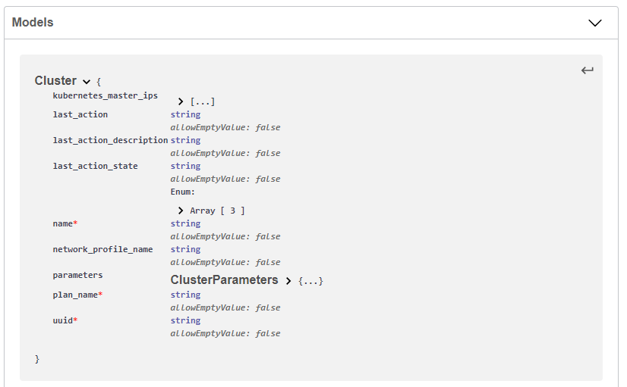
Task: Select the kubernetes_master_ips property name
Action: click(105, 95)
